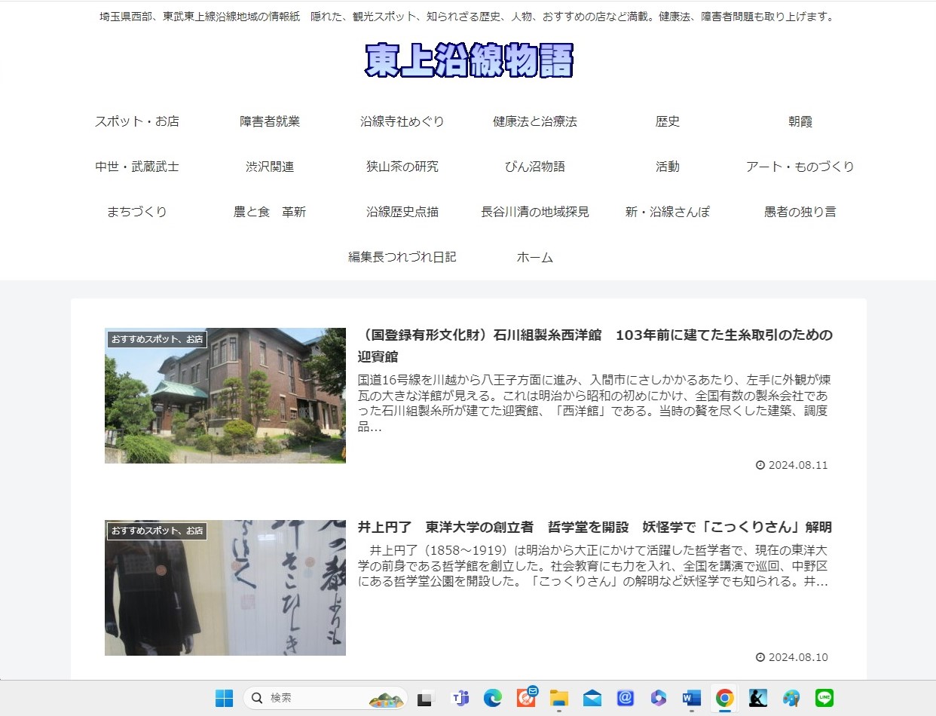Click the 東上沿線物語 site logo
The width and height of the screenshot is (936, 716).
tap(469, 60)
